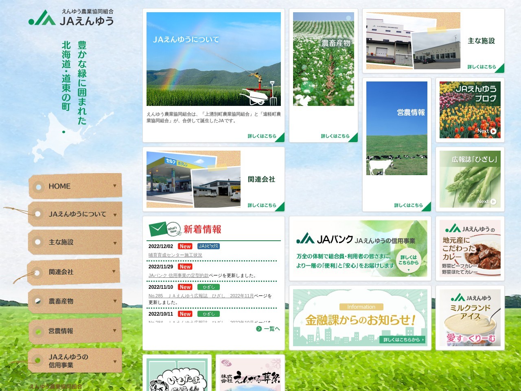Click the New badge on 2022/11/29 entry
The image size is (521, 391).
point(185,267)
